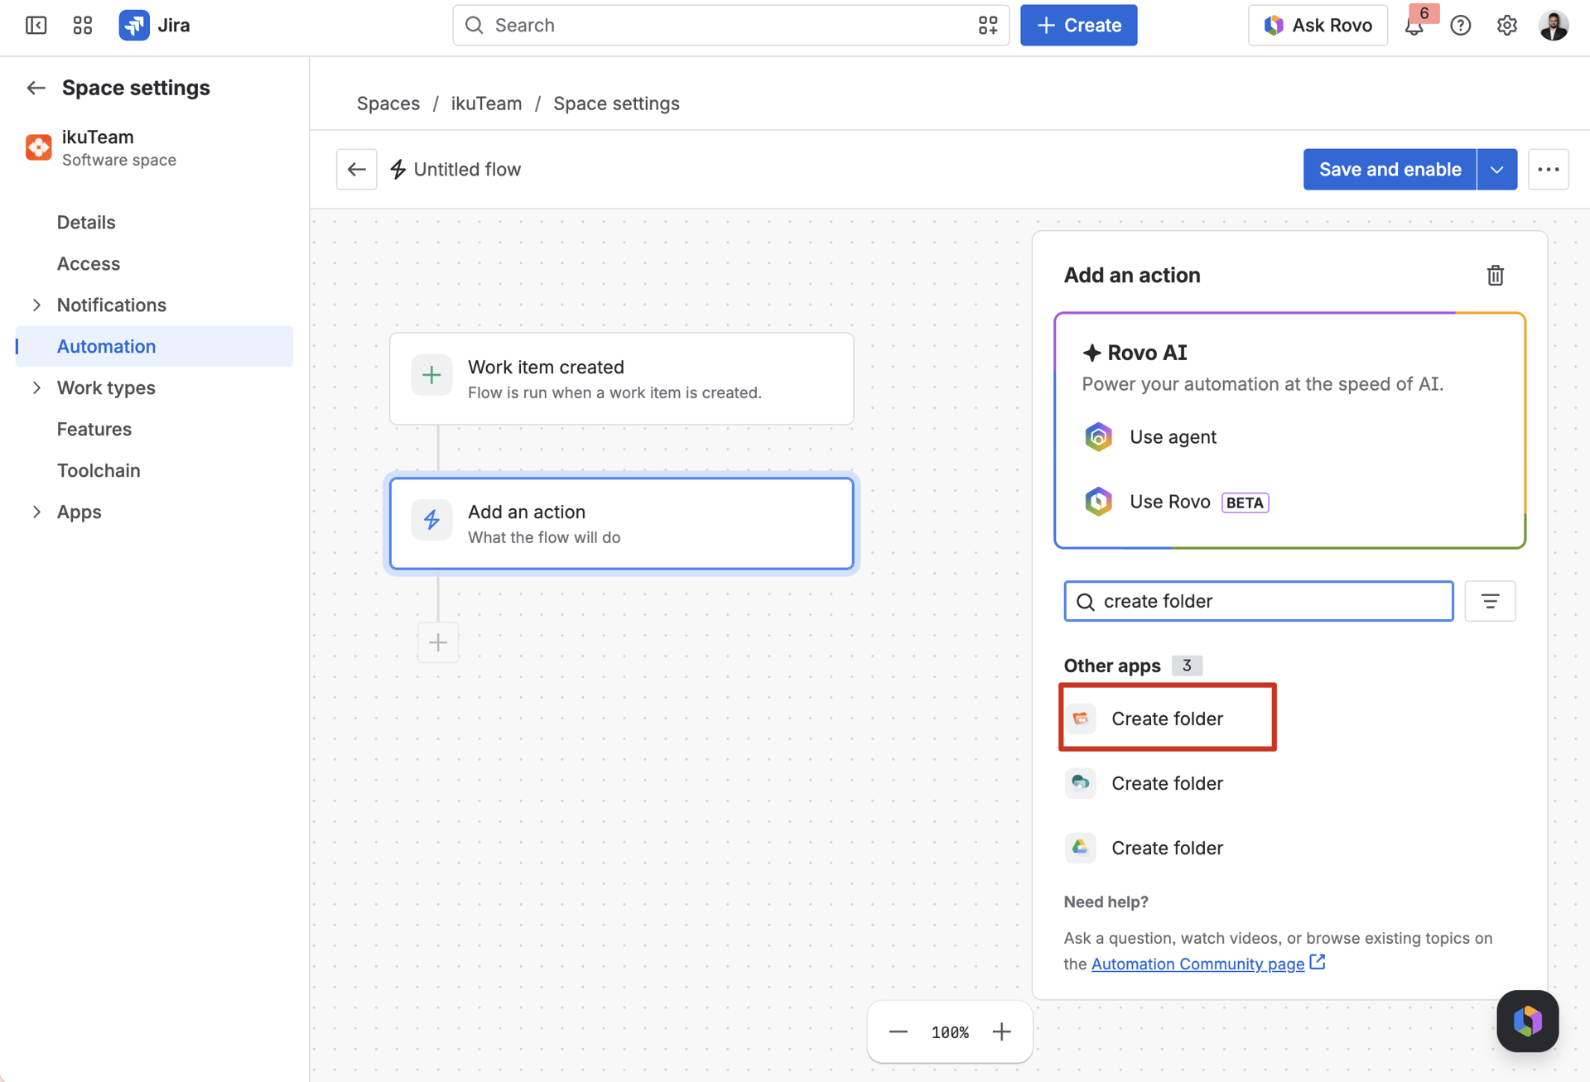Click the filter icon beside action search
1590x1082 pixels.
pyautogui.click(x=1490, y=601)
